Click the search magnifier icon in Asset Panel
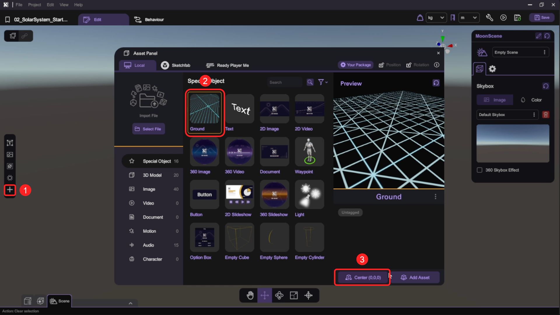This screenshot has width=560, height=315. coord(310,82)
